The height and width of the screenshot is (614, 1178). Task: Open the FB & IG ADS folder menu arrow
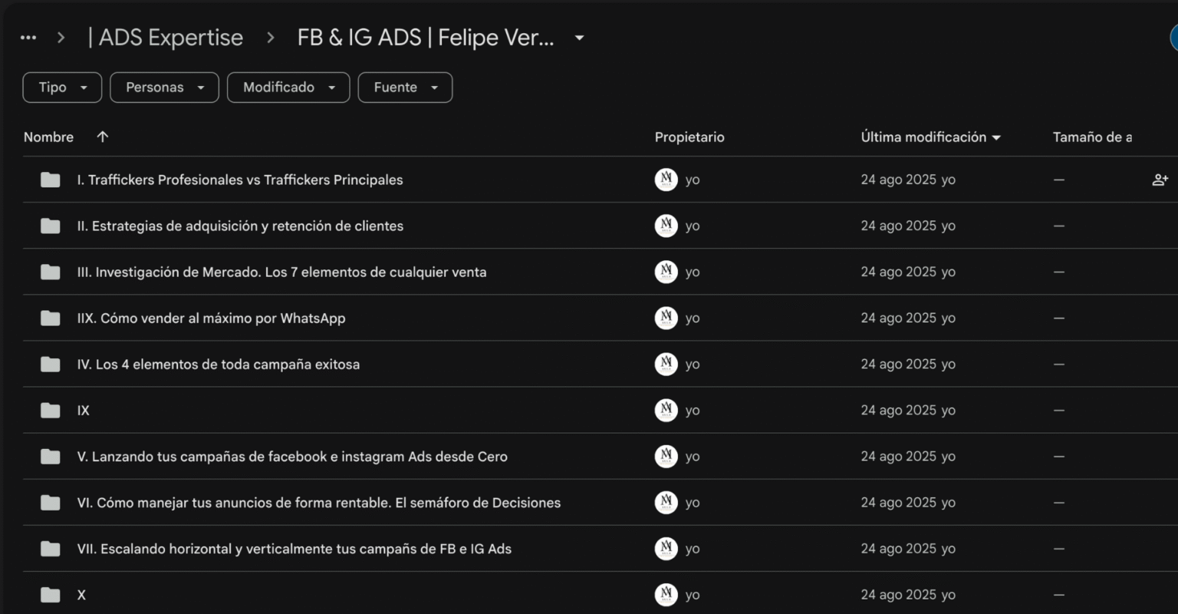click(580, 38)
